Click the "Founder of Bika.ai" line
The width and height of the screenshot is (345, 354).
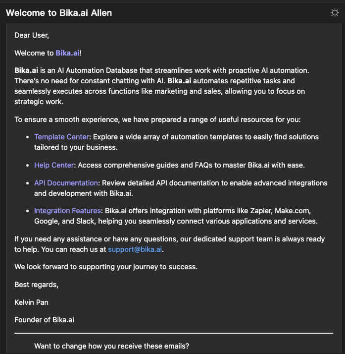click(44, 320)
